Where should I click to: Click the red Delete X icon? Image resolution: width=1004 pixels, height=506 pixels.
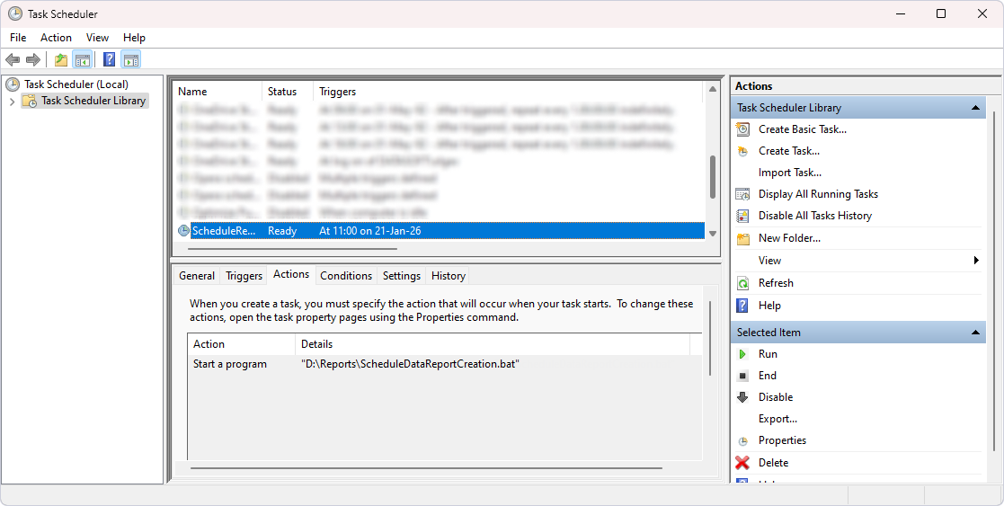pos(742,463)
